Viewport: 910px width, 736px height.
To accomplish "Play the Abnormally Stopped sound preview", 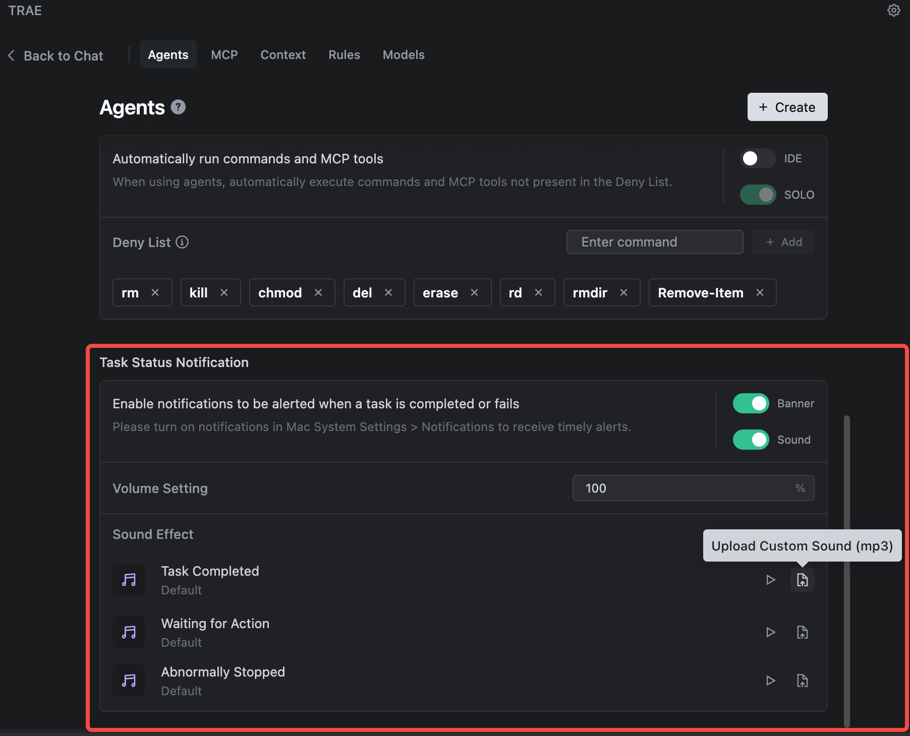I will 770,681.
